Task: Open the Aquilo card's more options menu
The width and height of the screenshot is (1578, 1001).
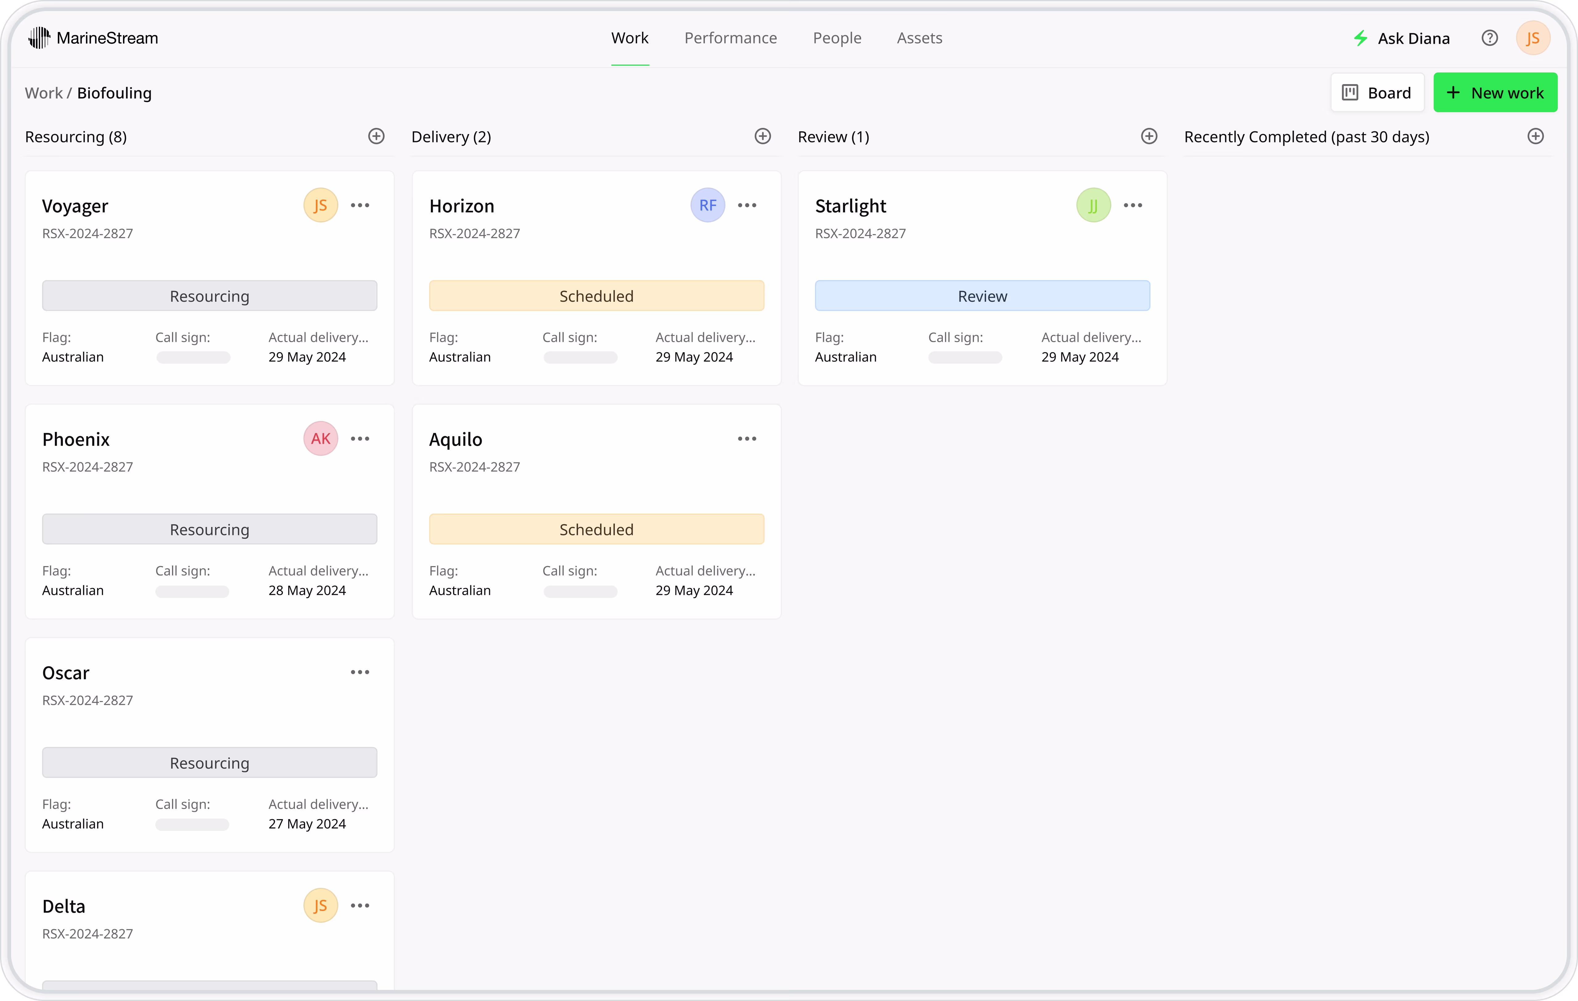Action: click(x=747, y=439)
